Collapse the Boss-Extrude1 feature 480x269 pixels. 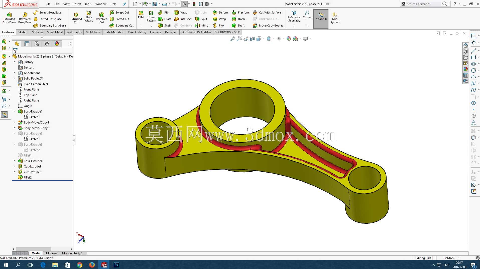[x=14, y=111]
